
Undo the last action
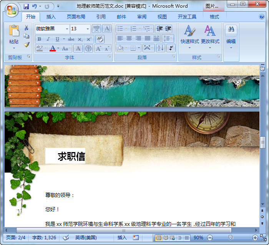pos(35,7)
